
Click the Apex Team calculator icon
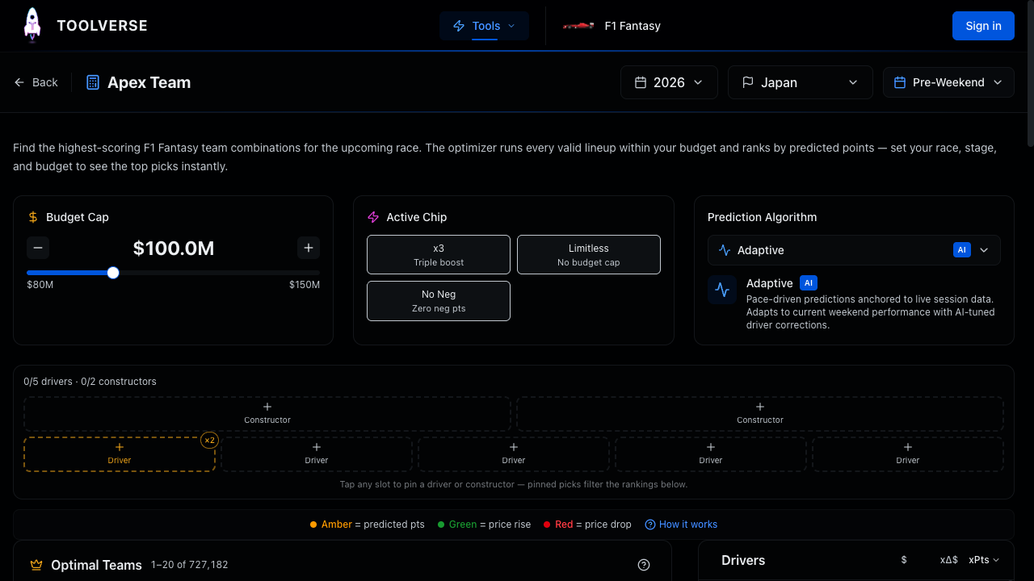93,82
